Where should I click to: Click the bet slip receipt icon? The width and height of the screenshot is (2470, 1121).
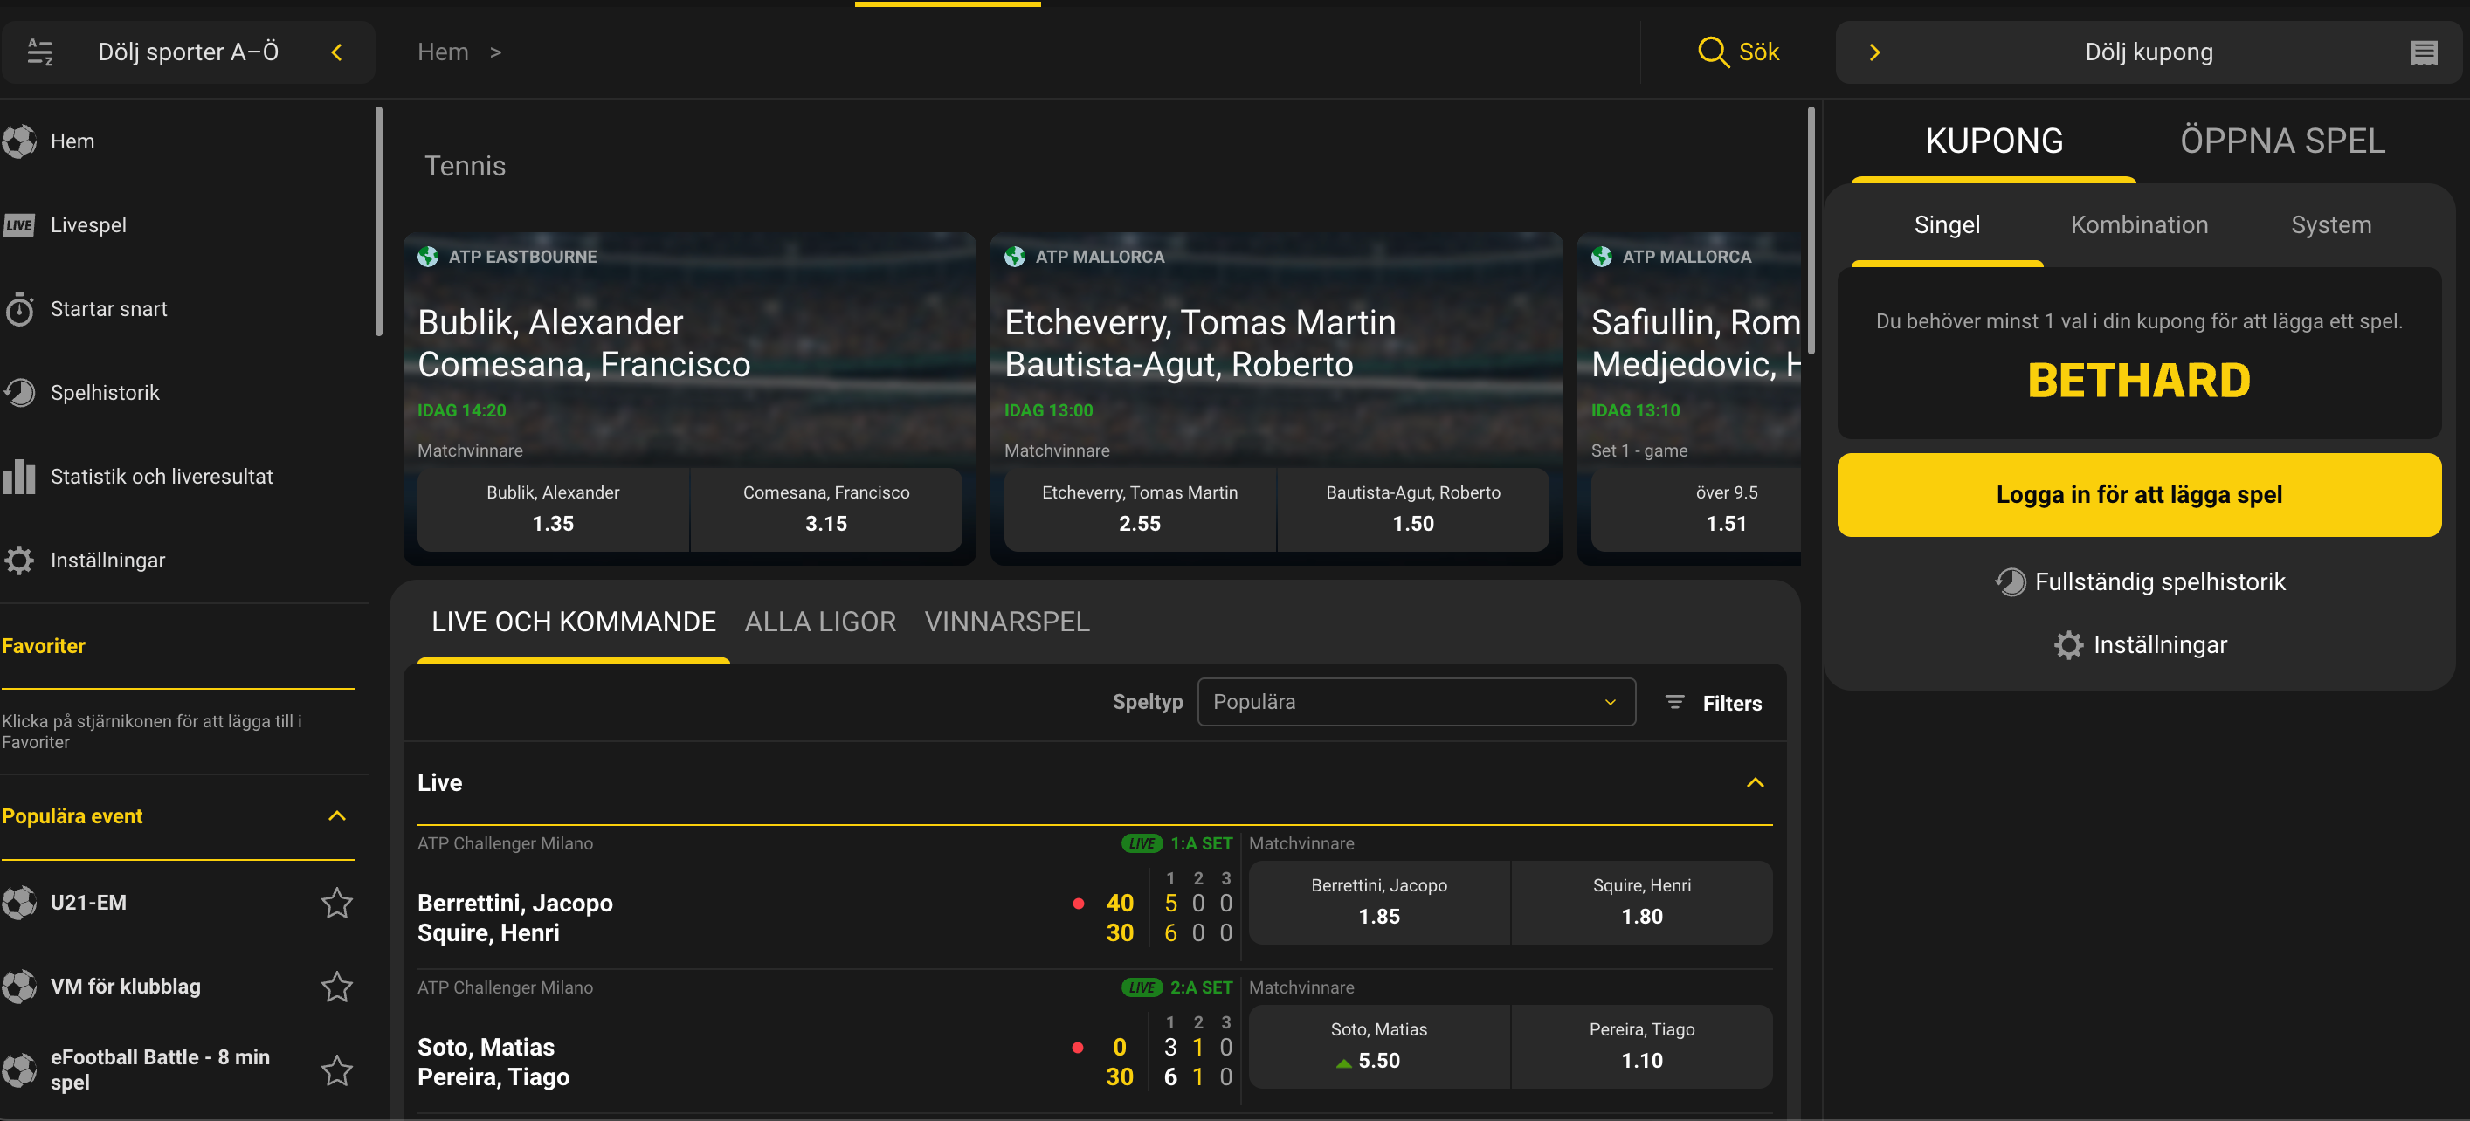2424,52
